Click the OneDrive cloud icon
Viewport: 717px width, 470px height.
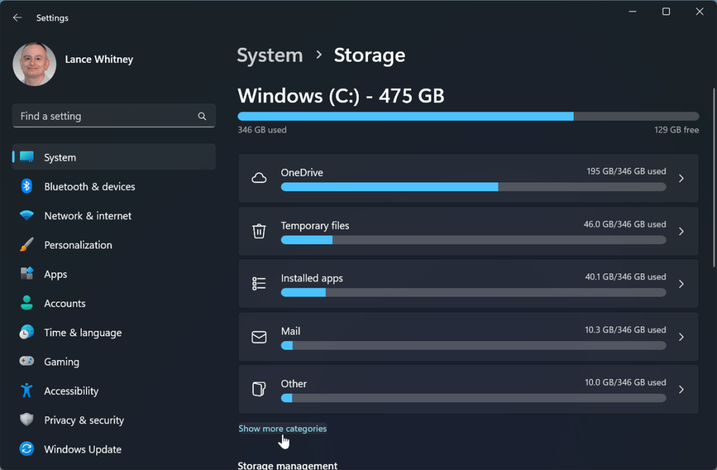coord(259,178)
